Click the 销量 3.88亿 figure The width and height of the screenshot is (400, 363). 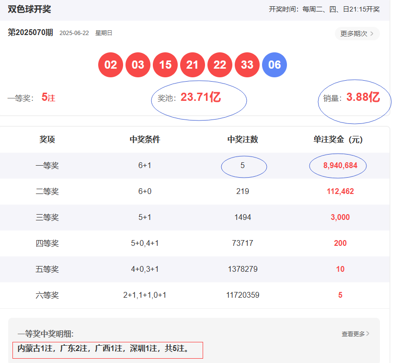pyautogui.click(x=363, y=97)
